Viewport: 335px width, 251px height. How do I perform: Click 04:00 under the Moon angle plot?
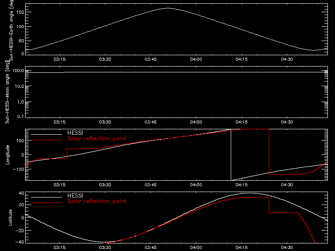pos(196,122)
